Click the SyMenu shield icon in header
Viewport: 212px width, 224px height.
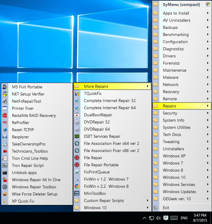(x=208, y=4)
